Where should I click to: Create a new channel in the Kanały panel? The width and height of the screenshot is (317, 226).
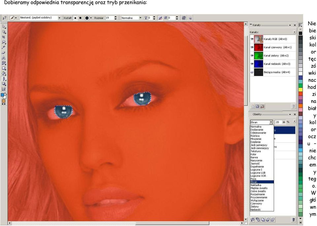point(253,106)
